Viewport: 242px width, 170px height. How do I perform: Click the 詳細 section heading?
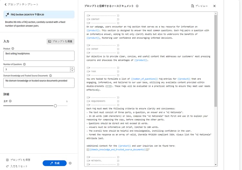[6, 94]
